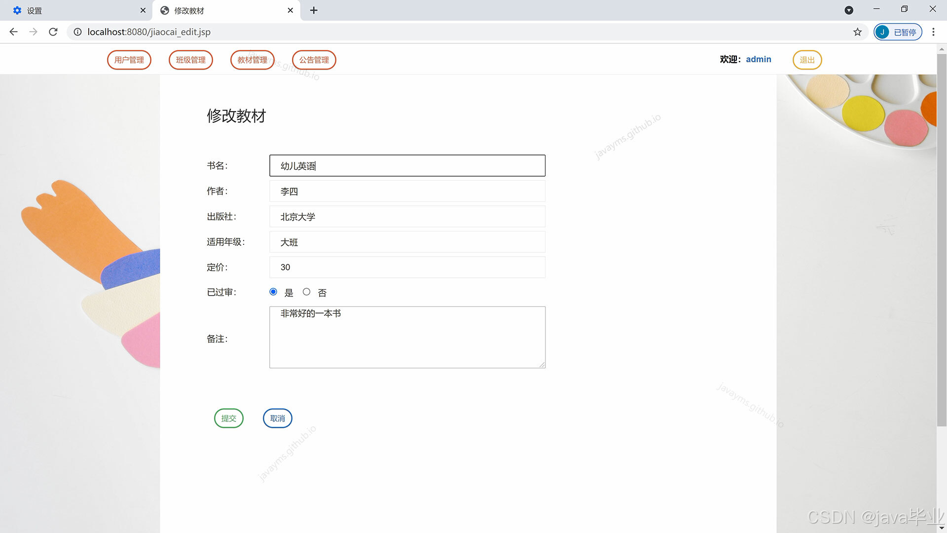Open 教材管理 menu

[x=253, y=60]
